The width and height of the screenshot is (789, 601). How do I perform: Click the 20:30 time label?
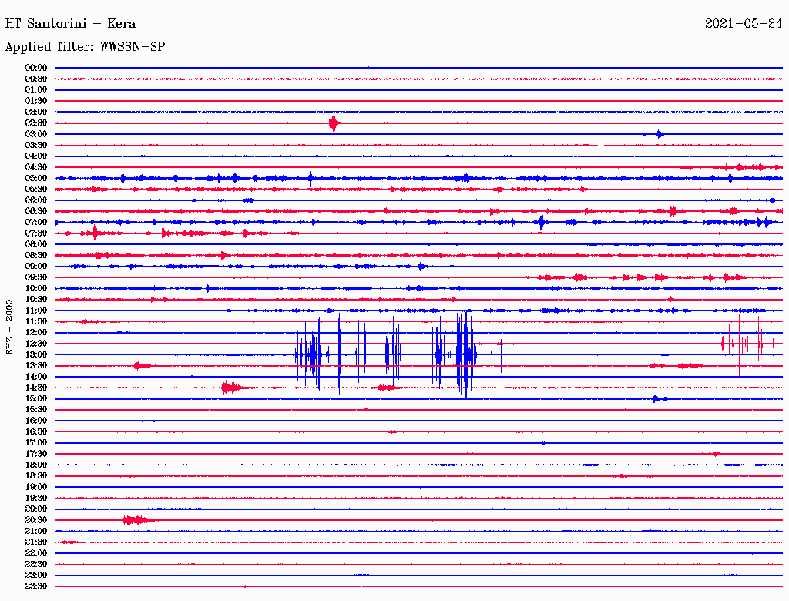coord(36,520)
